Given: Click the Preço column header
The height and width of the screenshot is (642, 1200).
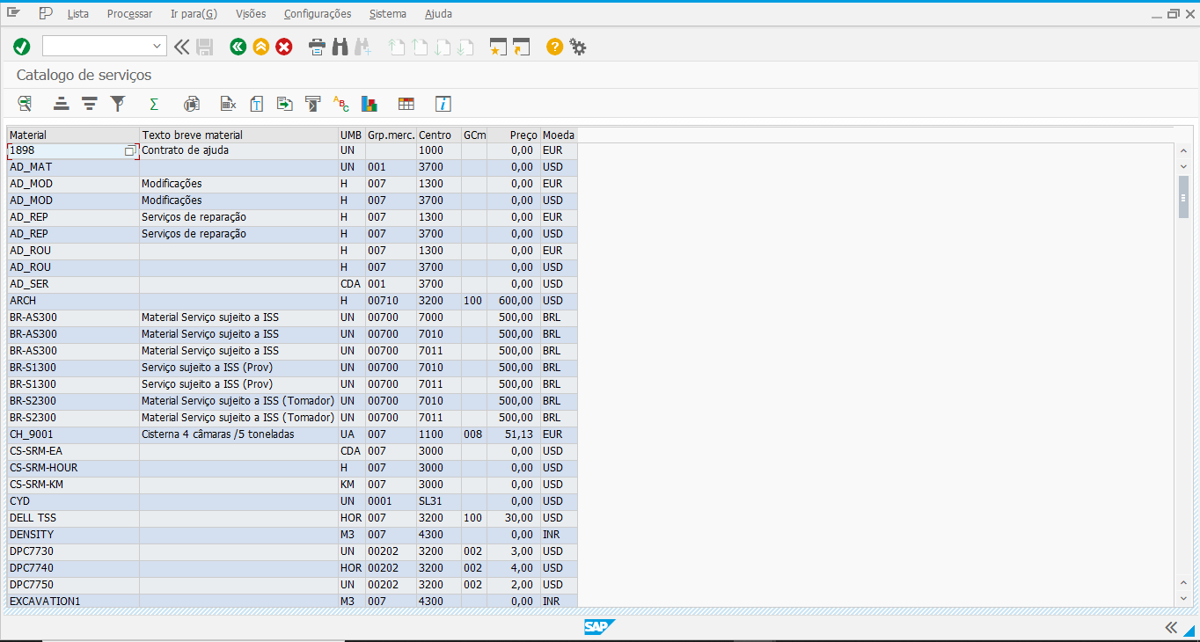Looking at the screenshot, I should [514, 135].
